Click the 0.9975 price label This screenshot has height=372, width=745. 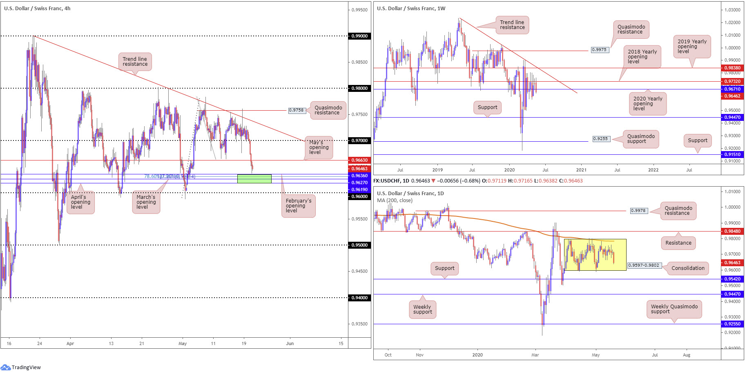coord(600,50)
